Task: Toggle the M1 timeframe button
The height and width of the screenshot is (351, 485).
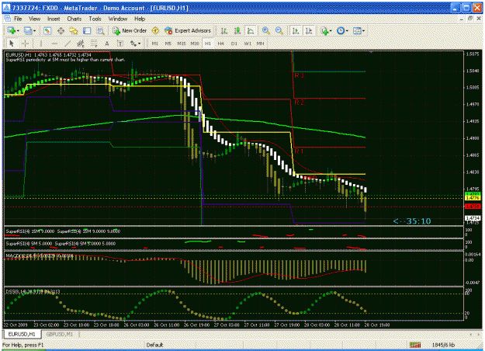Action: 155,43
